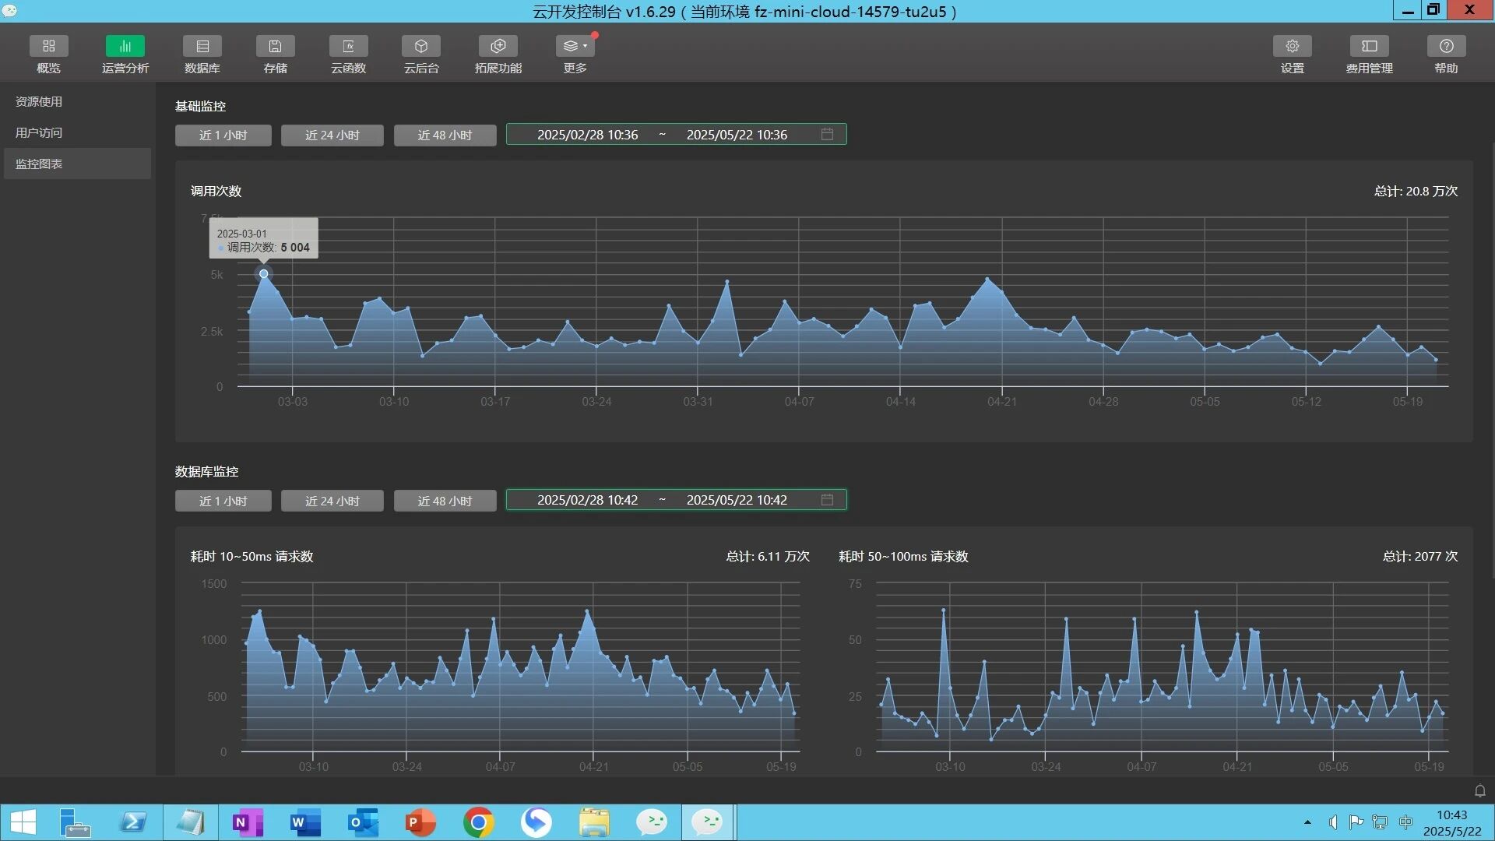Image resolution: width=1495 pixels, height=841 pixels.
Task: Open the 设置 settings gear icon
Action: click(x=1292, y=47)
